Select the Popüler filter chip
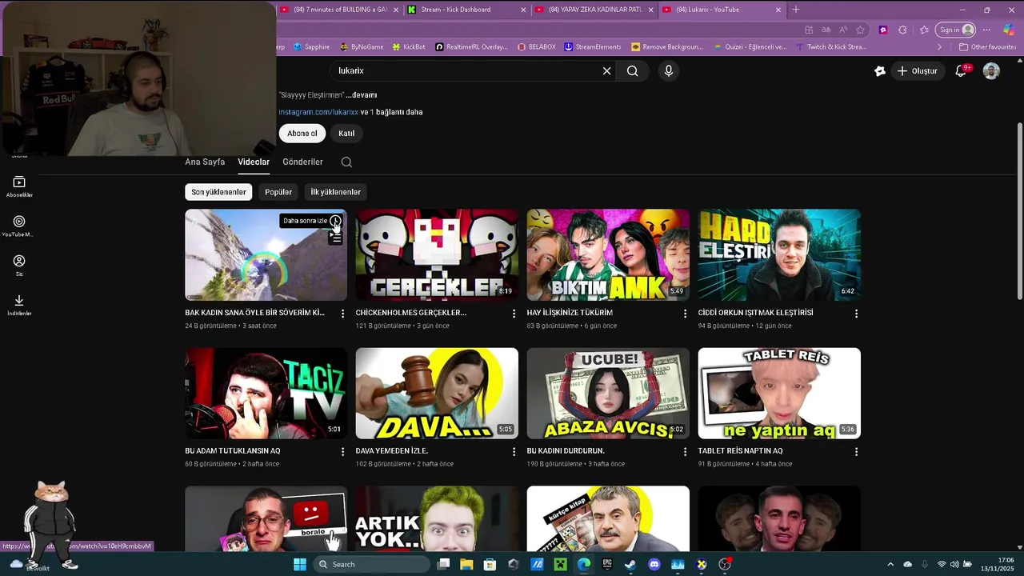1024x576 pixels. click(278, 192)
